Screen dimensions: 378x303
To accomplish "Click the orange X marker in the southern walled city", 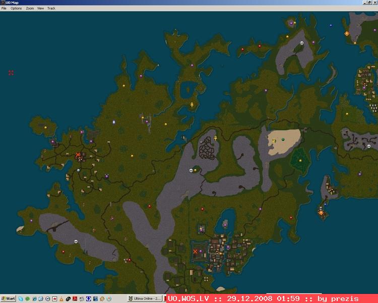I will [195, 251].
